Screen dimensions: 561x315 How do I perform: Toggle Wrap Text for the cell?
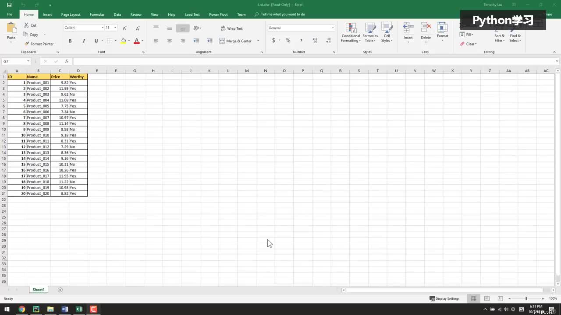(231, 28)
